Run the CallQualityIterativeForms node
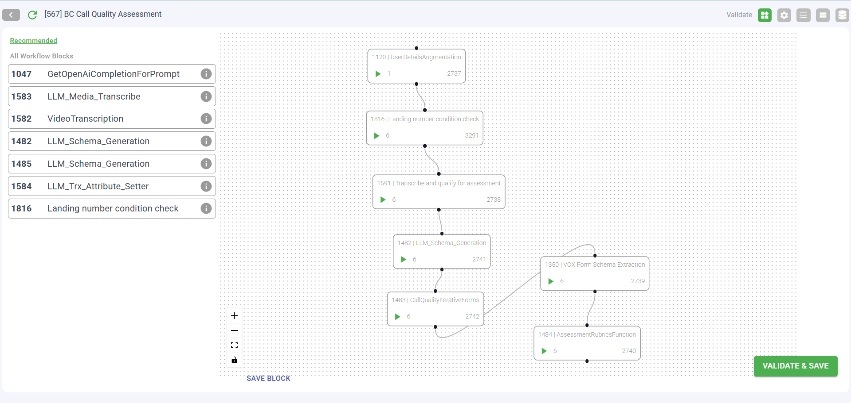This screenshot has width=851, height=403. (x=397, y=317)
